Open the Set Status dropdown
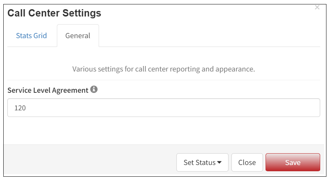 202,162
